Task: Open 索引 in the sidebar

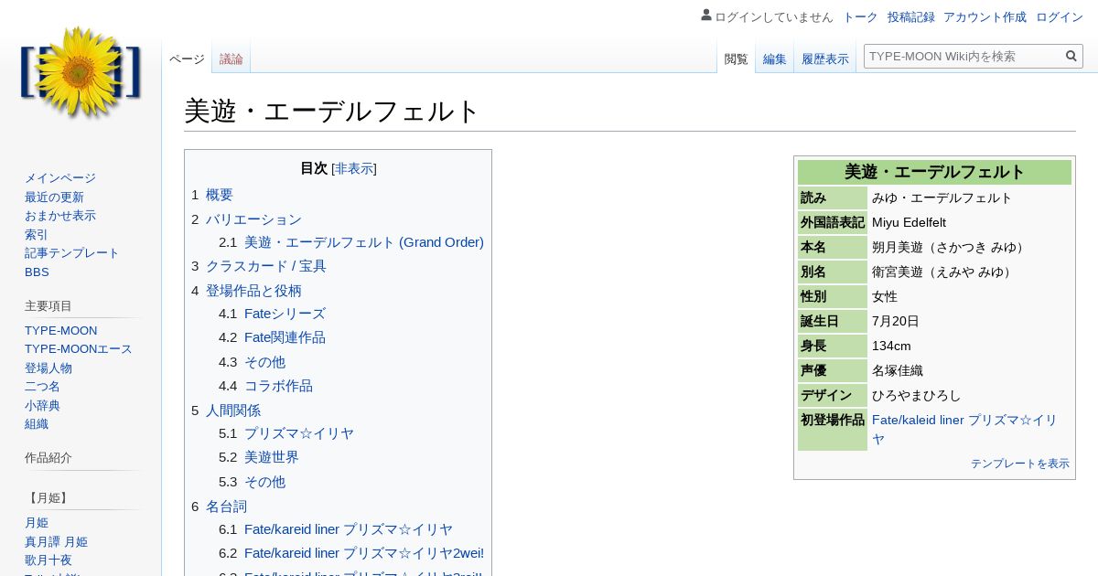Action: [37, 235]
